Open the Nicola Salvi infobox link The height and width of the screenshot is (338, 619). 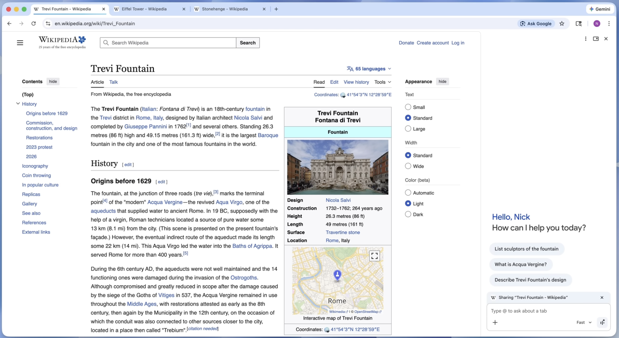[x=338, y=200]
